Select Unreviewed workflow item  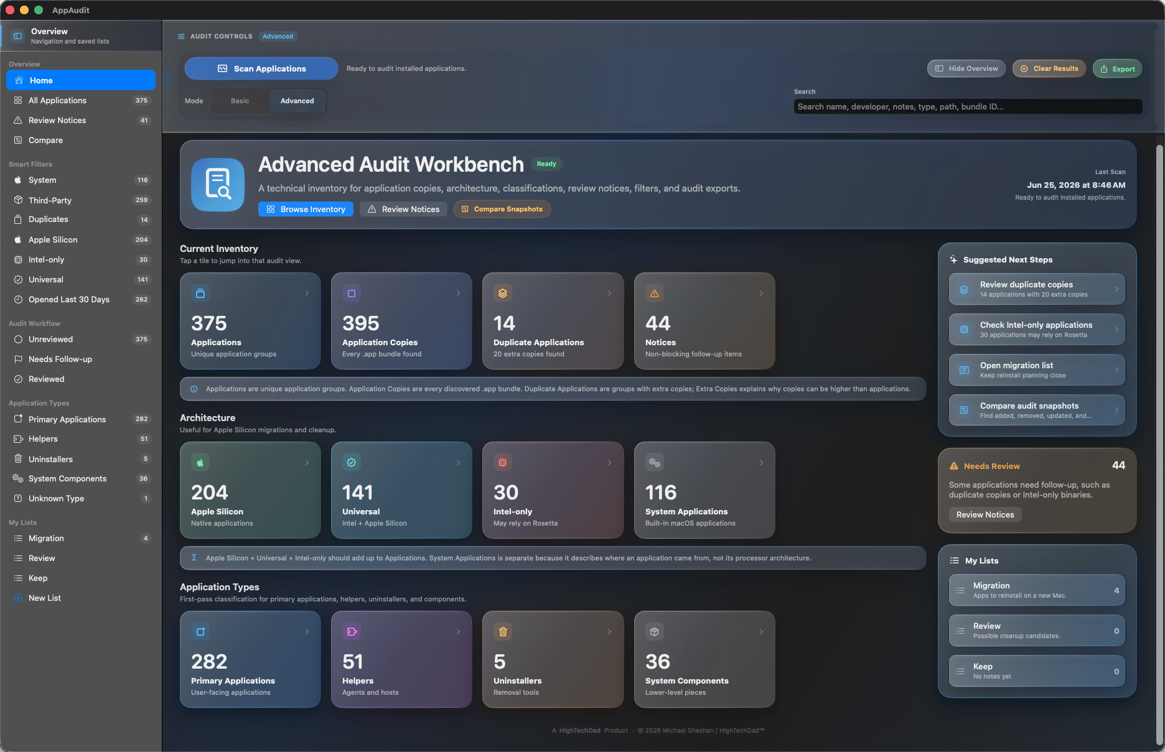pos(81,339)
